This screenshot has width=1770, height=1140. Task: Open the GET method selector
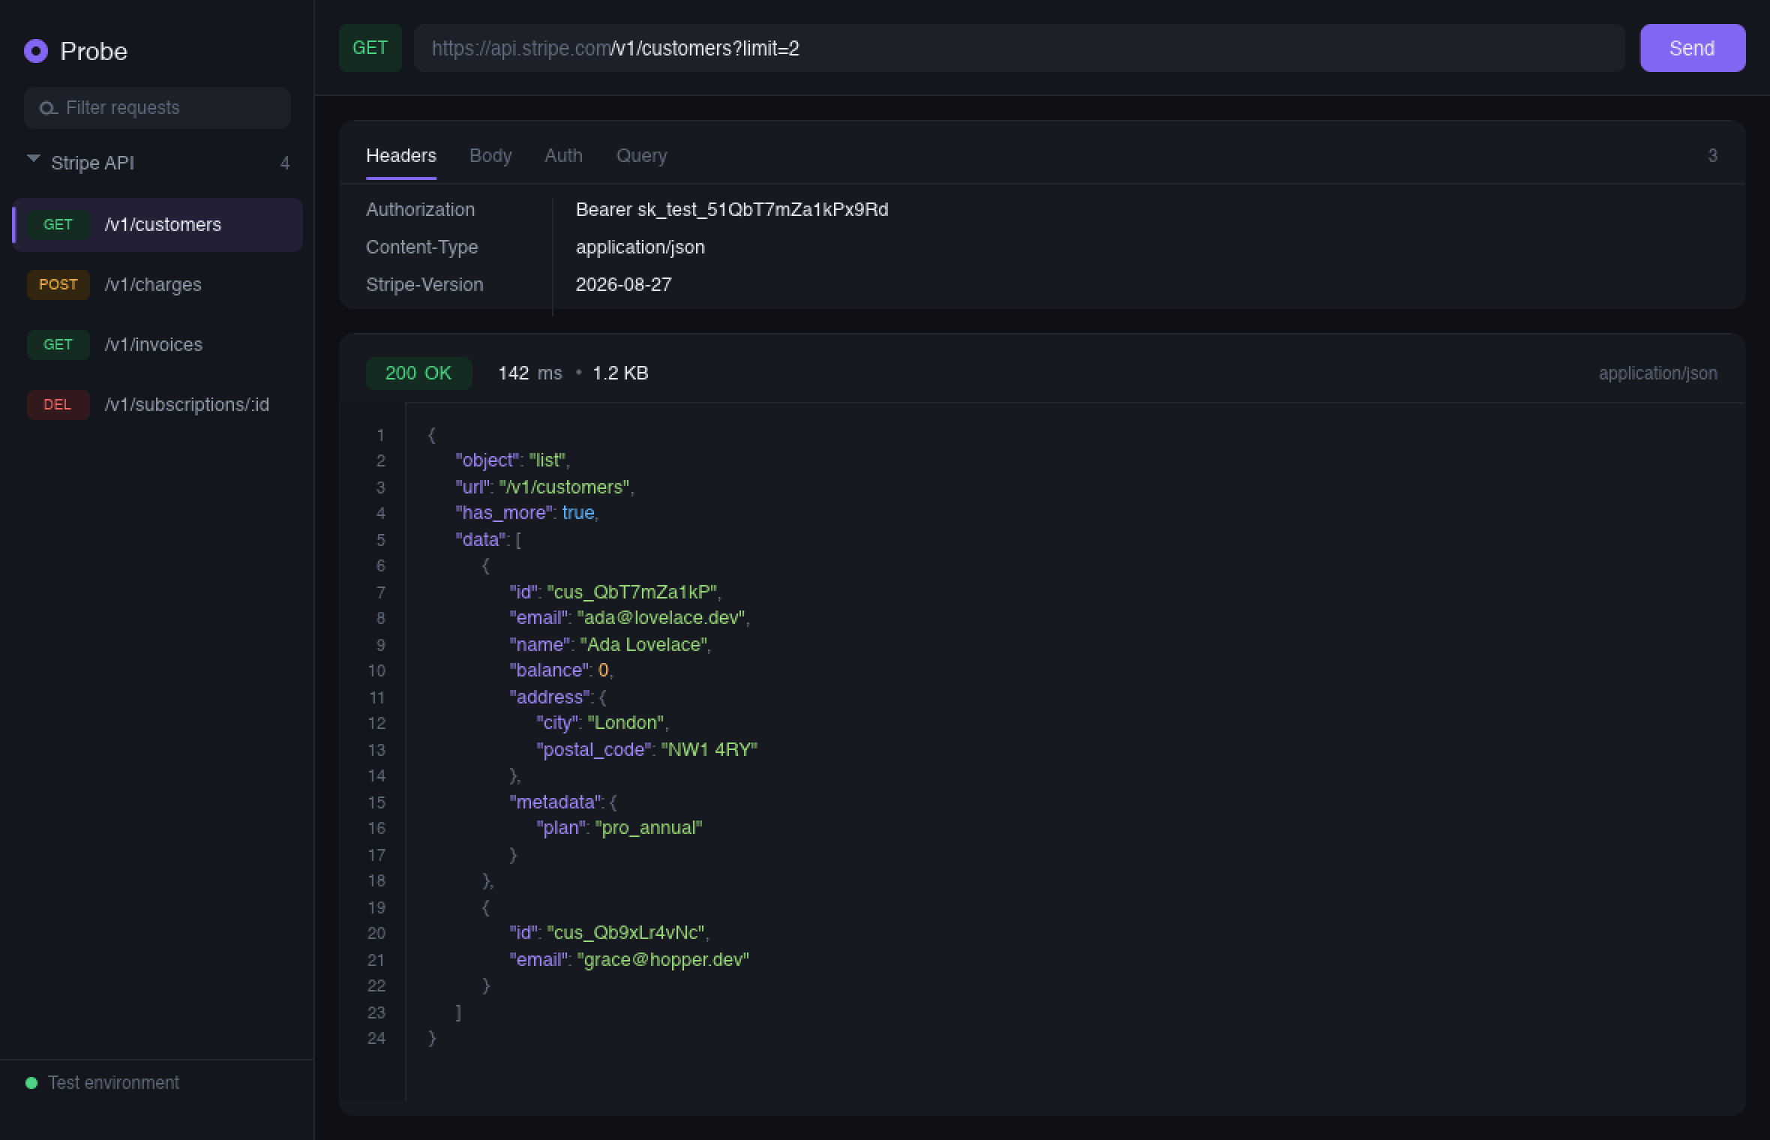tap(370, 48)
